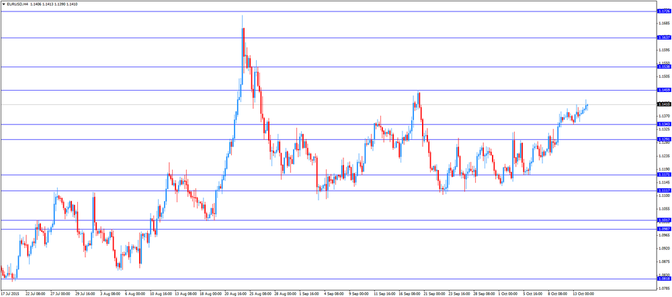Click the 1.1190 price scale value
This screenshot has height=297, width=672.
[663, 169]
